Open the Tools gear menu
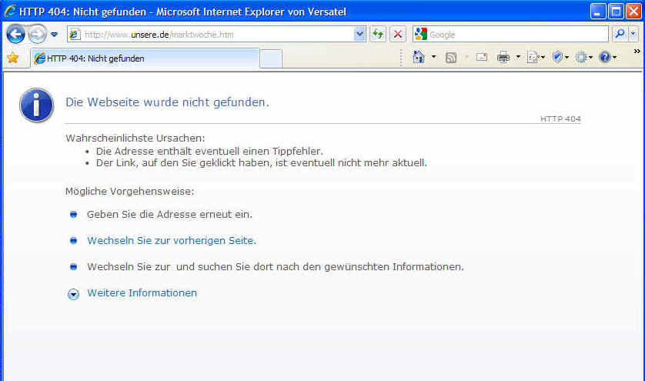Image resolution: width=645 pixels, height=381 pixels. [582, 58]
